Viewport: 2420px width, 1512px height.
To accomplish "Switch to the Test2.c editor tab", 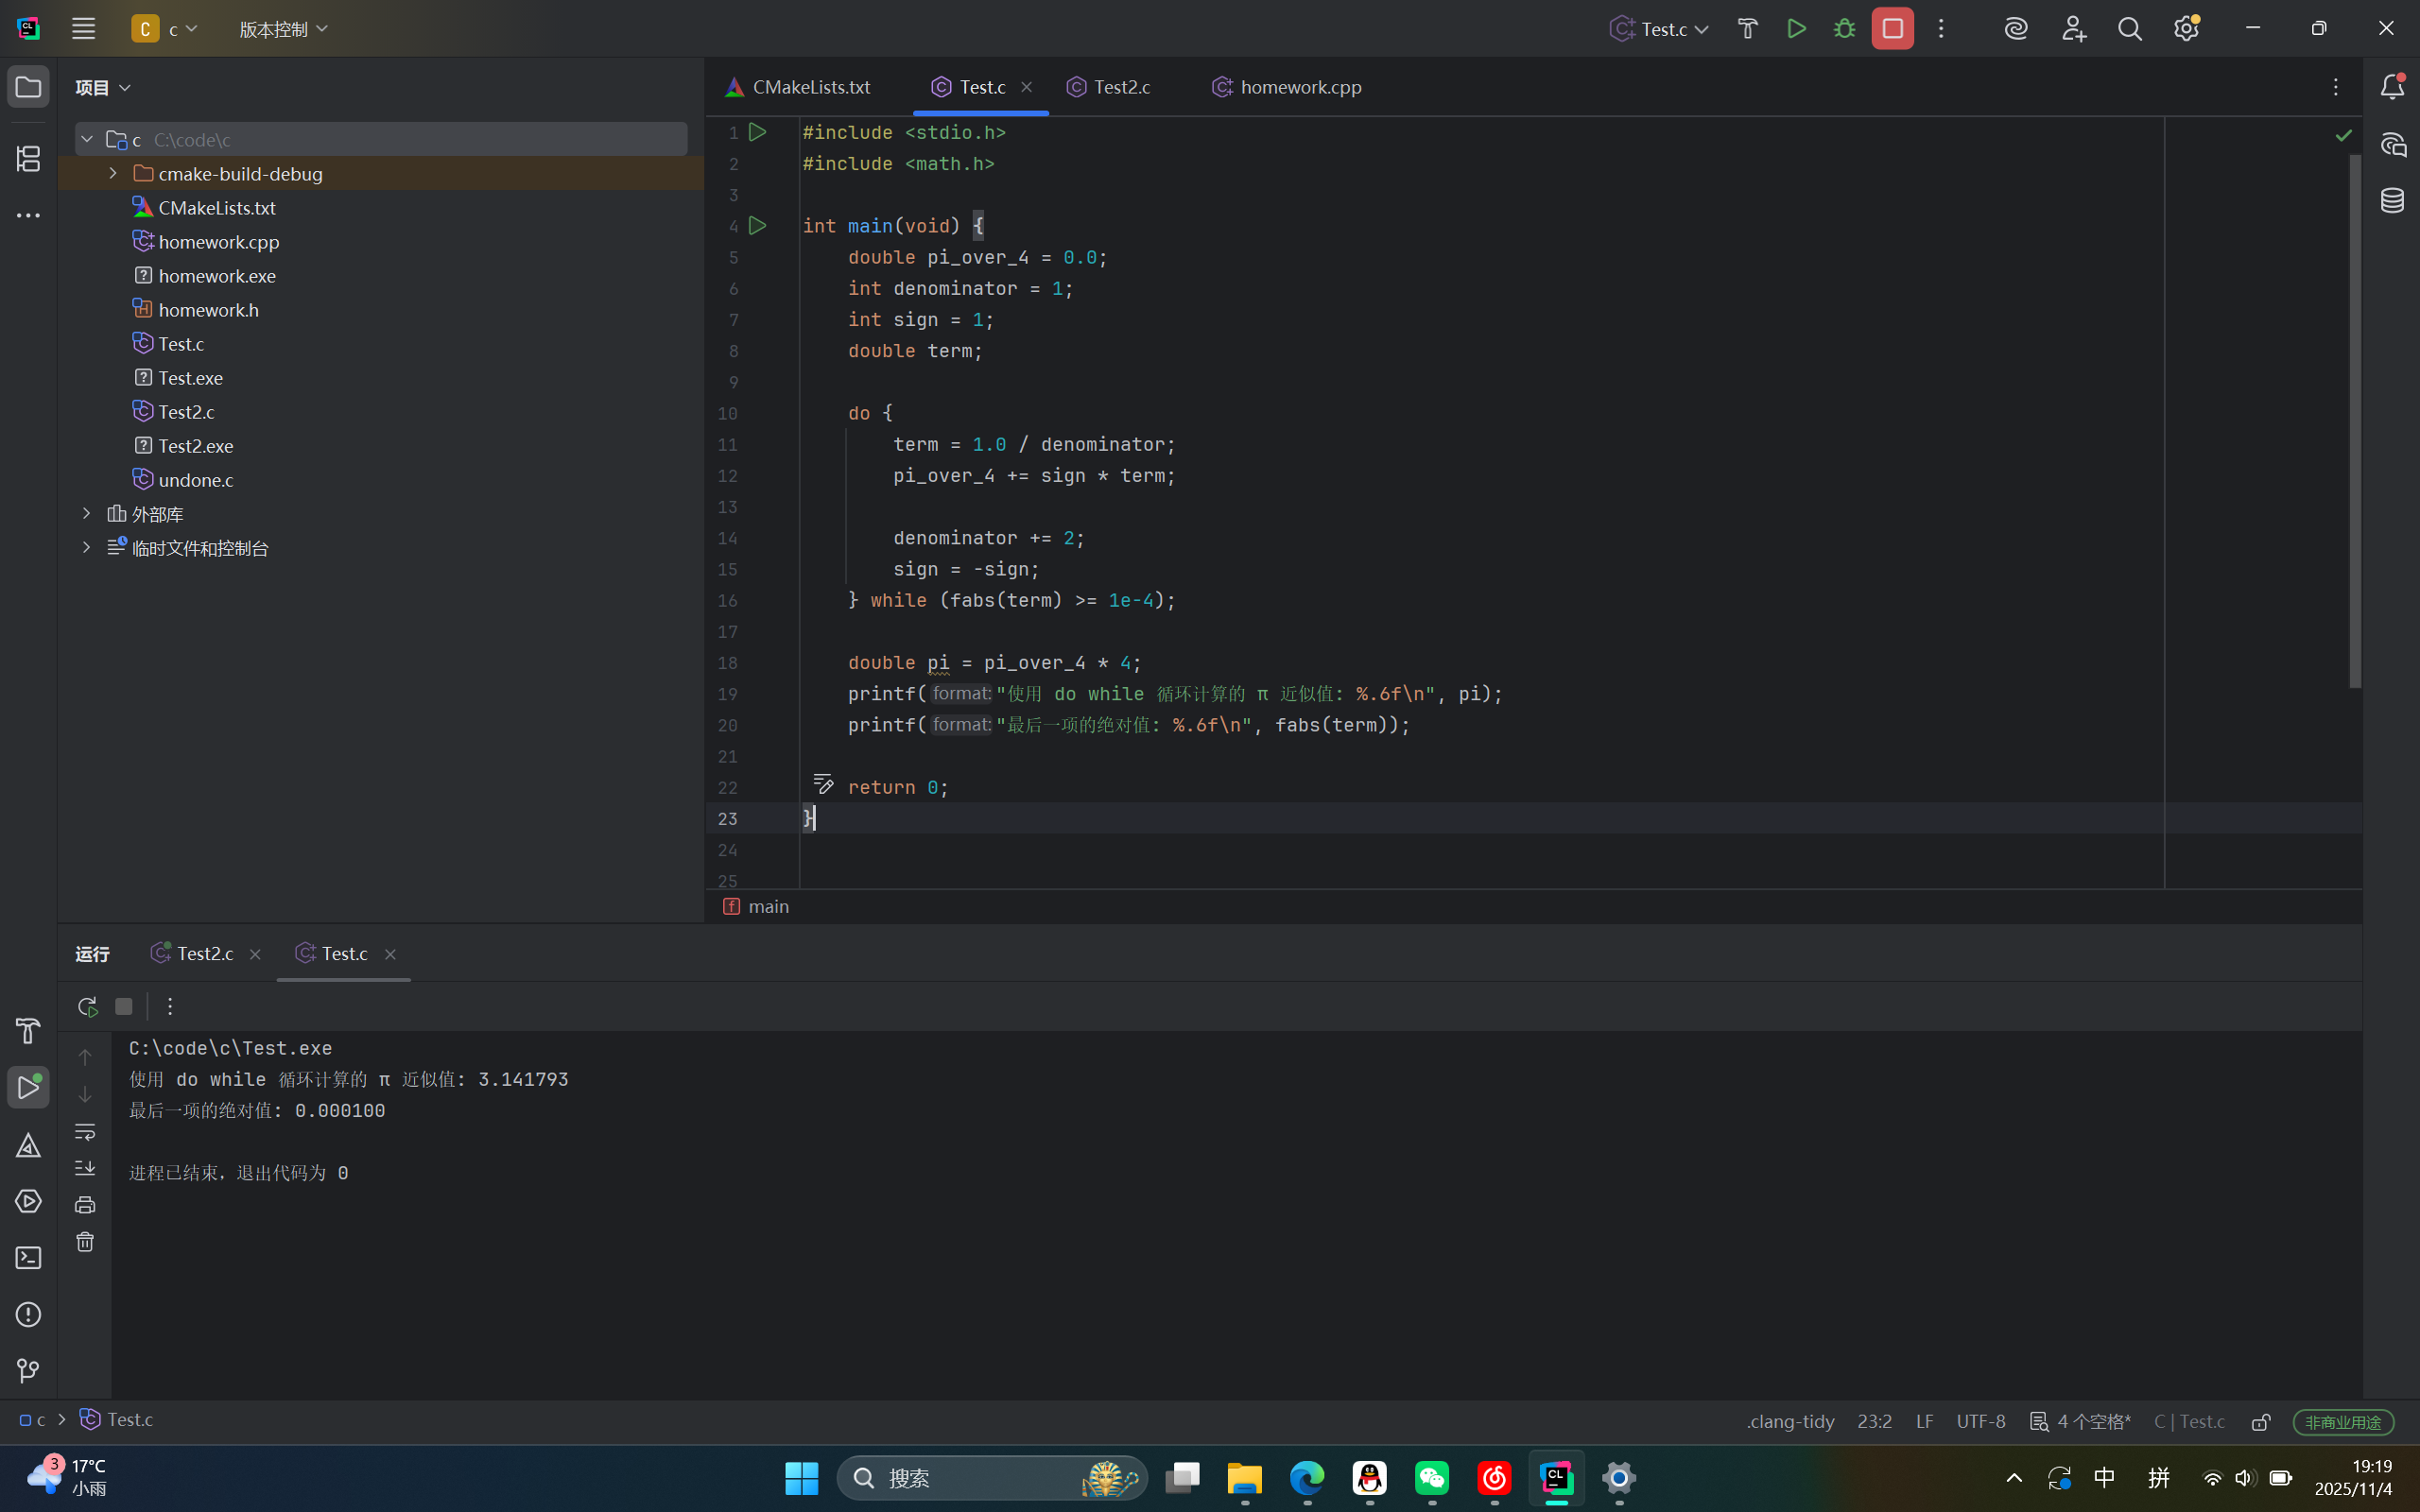I will click(1120, 87).
